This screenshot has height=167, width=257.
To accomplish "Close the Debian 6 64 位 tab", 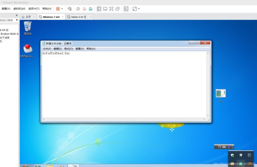I will click(x=91, y=17).
